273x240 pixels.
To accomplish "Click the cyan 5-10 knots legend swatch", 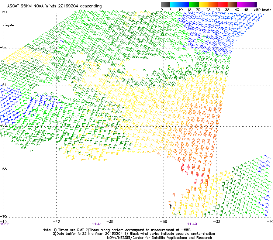I will click(x=175, y=4).
